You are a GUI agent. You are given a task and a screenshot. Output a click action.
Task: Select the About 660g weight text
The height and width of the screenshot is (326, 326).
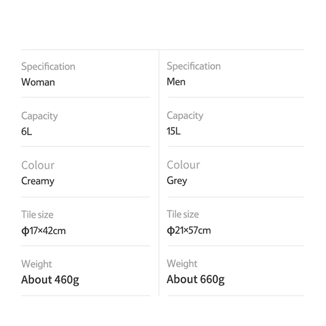coord(196,280)
